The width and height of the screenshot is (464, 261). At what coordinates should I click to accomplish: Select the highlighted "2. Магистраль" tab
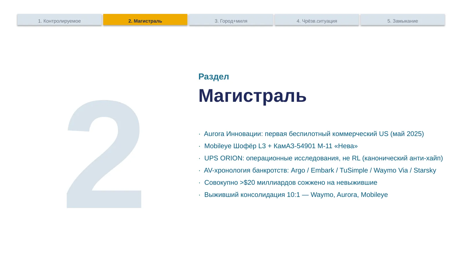pos(145,20)
